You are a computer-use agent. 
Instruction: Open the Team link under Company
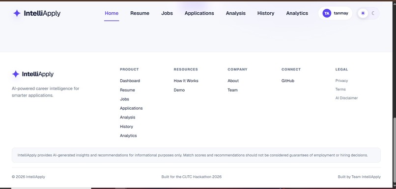pyautogui.click(x=232, y=90)
